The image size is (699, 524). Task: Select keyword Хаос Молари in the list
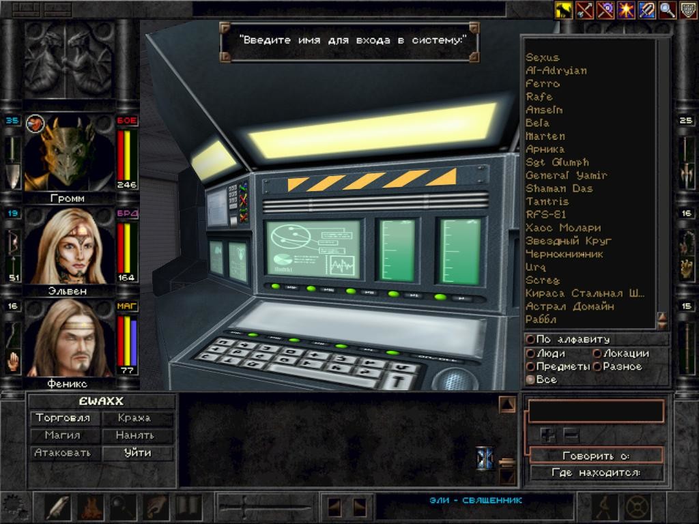click(x=563, y=228)
